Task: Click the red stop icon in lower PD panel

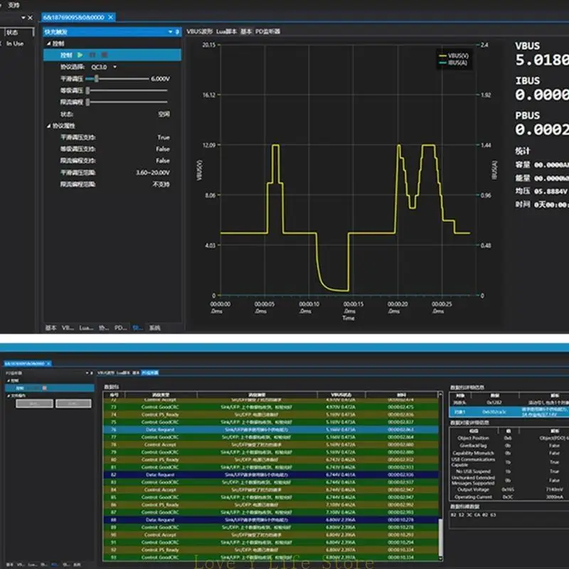Action: click(44, 388)
